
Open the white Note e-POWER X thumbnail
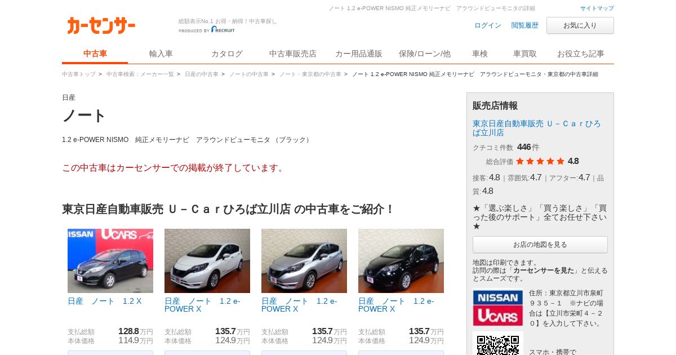[x=207, y=261]
